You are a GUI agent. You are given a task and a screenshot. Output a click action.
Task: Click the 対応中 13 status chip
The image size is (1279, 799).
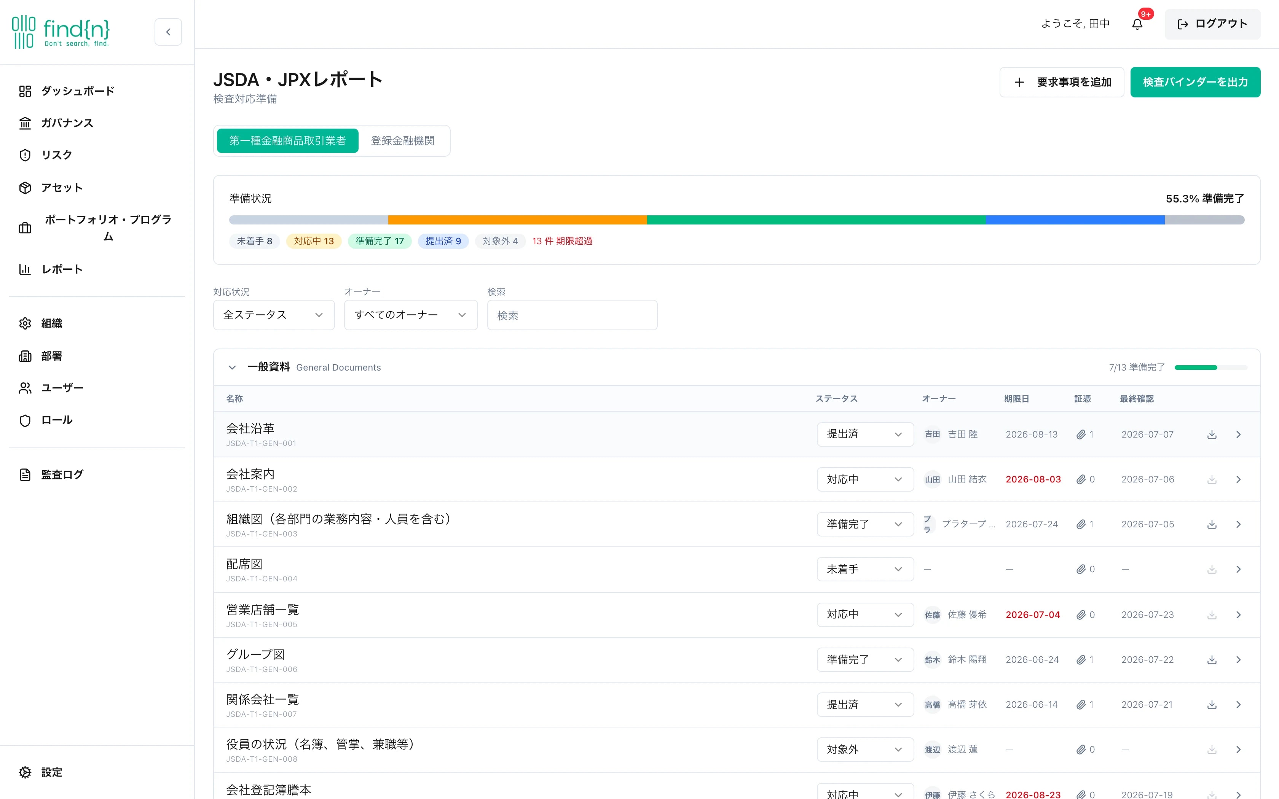pyautogui.click(x=314, y=241)
